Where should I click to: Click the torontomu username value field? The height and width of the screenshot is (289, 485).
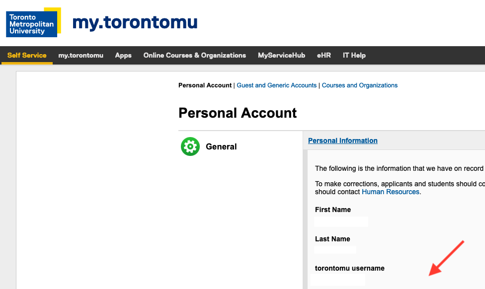click(x=337, y=280)
